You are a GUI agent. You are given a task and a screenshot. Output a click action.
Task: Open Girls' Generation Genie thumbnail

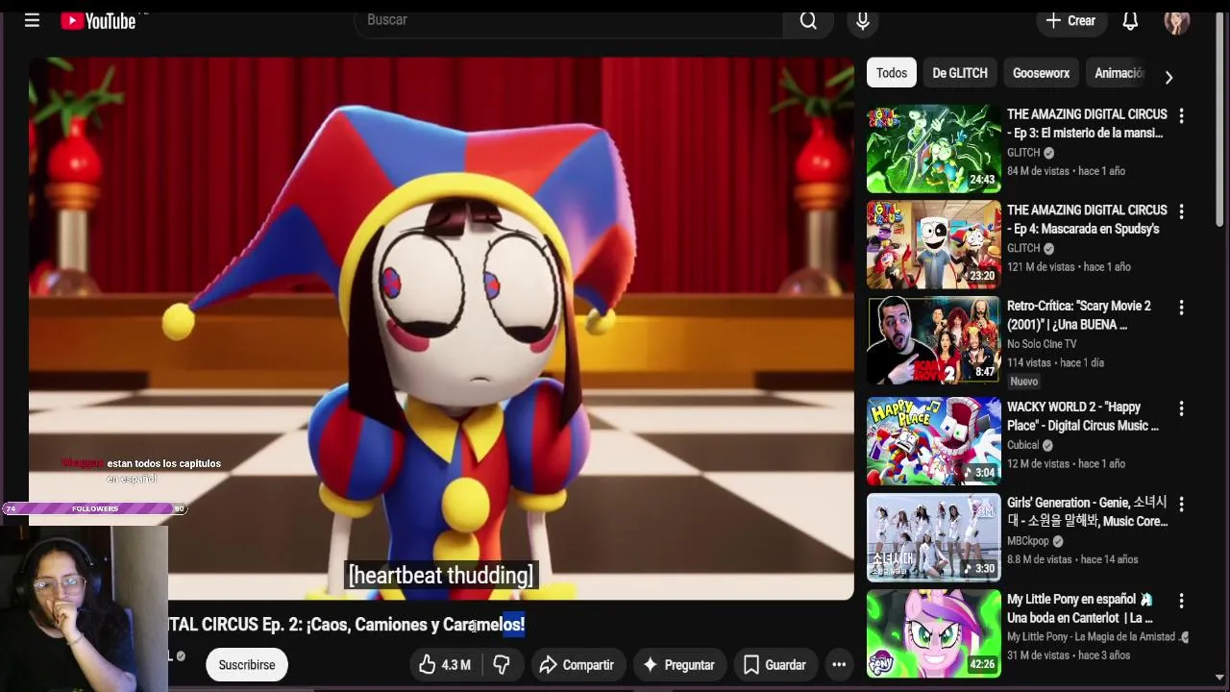934,538
